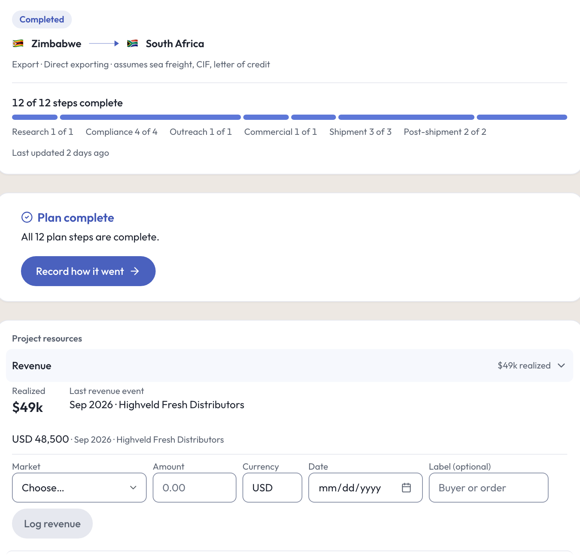The height and width of the screenshot is (555, 580).
Task: Open the Market Choose... dropdown
Action: click(x=79, y=488)
